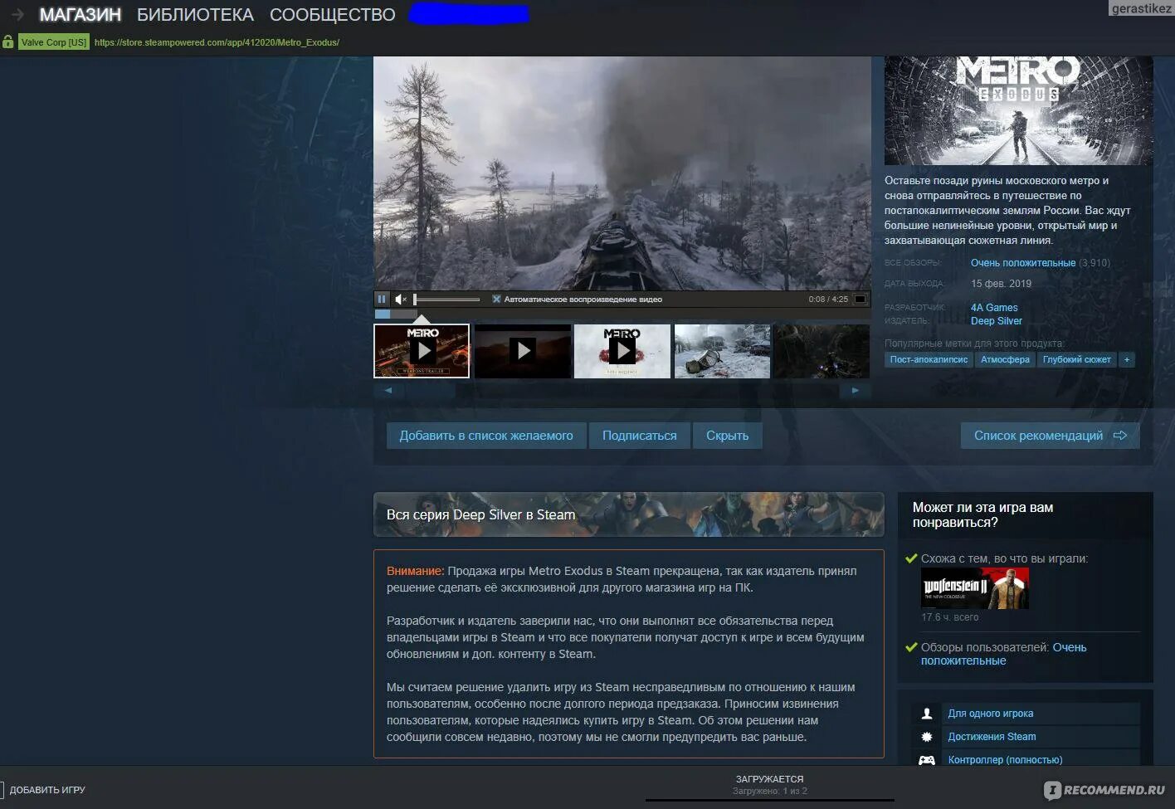
Task: Open the snowy screenshot thumbnail
Action: [x=722, y=351]
